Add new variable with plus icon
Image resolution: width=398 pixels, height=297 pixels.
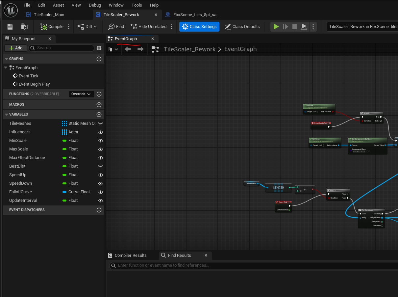[x=99, y=115]
